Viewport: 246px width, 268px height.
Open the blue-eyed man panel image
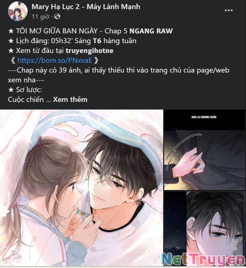click(x=205, y=229)
